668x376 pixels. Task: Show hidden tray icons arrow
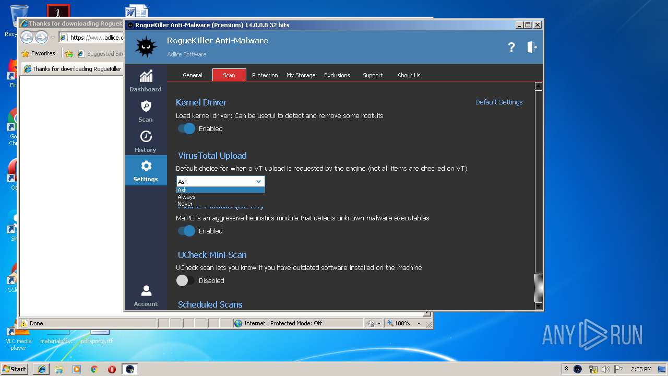566,369
